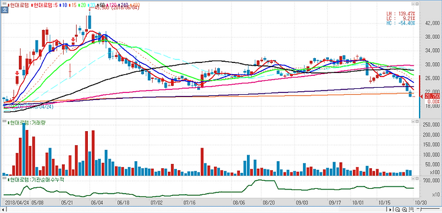Zoom in the chart with the plus magnifier
Image resolution: width=442 pixels, height=213 pixels.
click(404, 209)
